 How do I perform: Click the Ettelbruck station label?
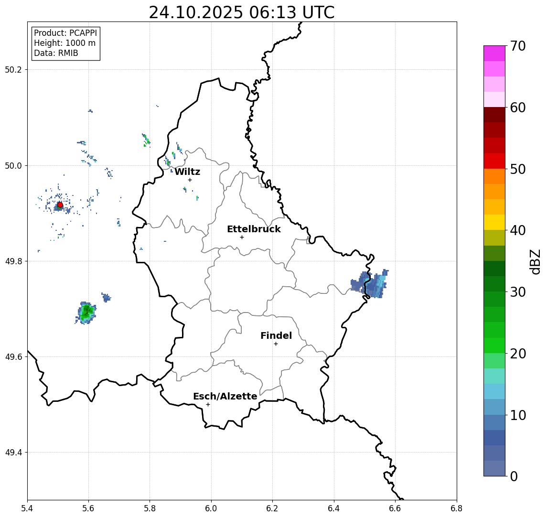click(254, 229)
